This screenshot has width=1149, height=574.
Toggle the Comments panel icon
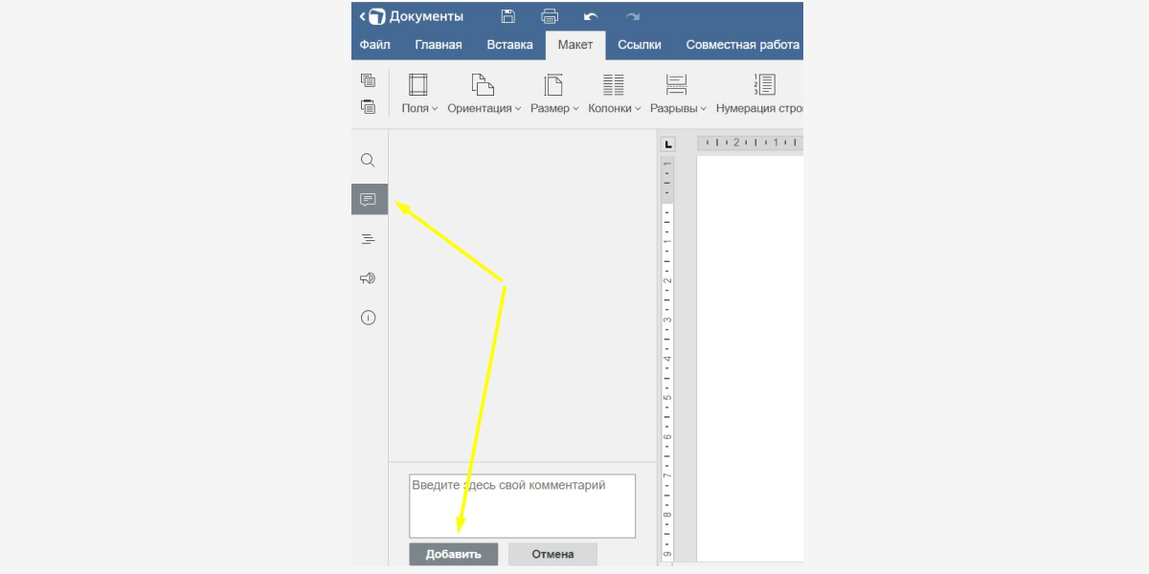(369, 199)
